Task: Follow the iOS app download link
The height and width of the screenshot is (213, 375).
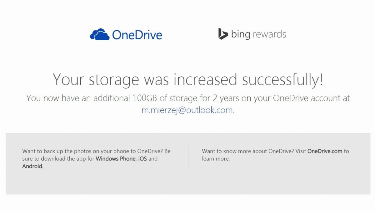Action: (142, 158)
